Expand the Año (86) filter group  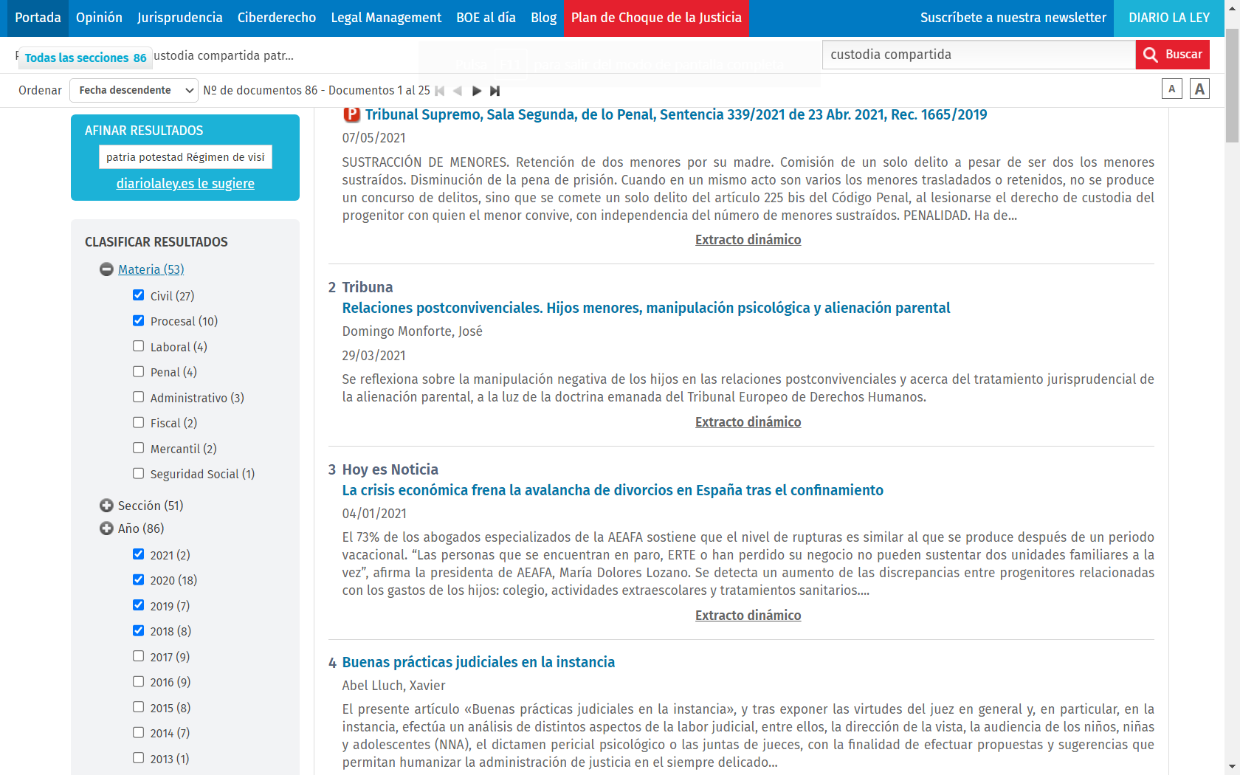tap(106, 528)
